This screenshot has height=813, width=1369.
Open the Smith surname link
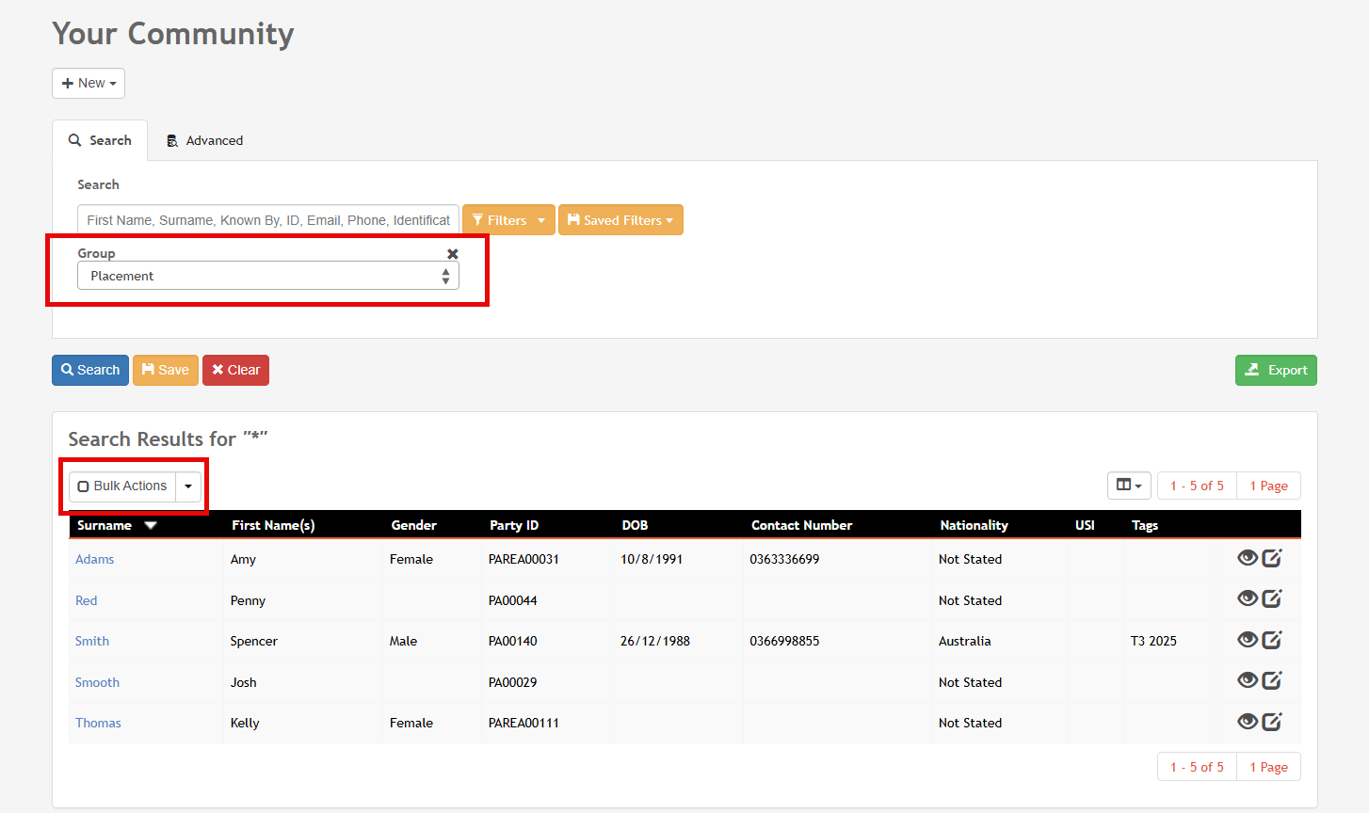(x=92, y=641)
